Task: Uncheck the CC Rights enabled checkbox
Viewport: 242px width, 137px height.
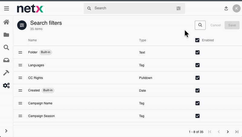Action: click(x=198, y=78)
